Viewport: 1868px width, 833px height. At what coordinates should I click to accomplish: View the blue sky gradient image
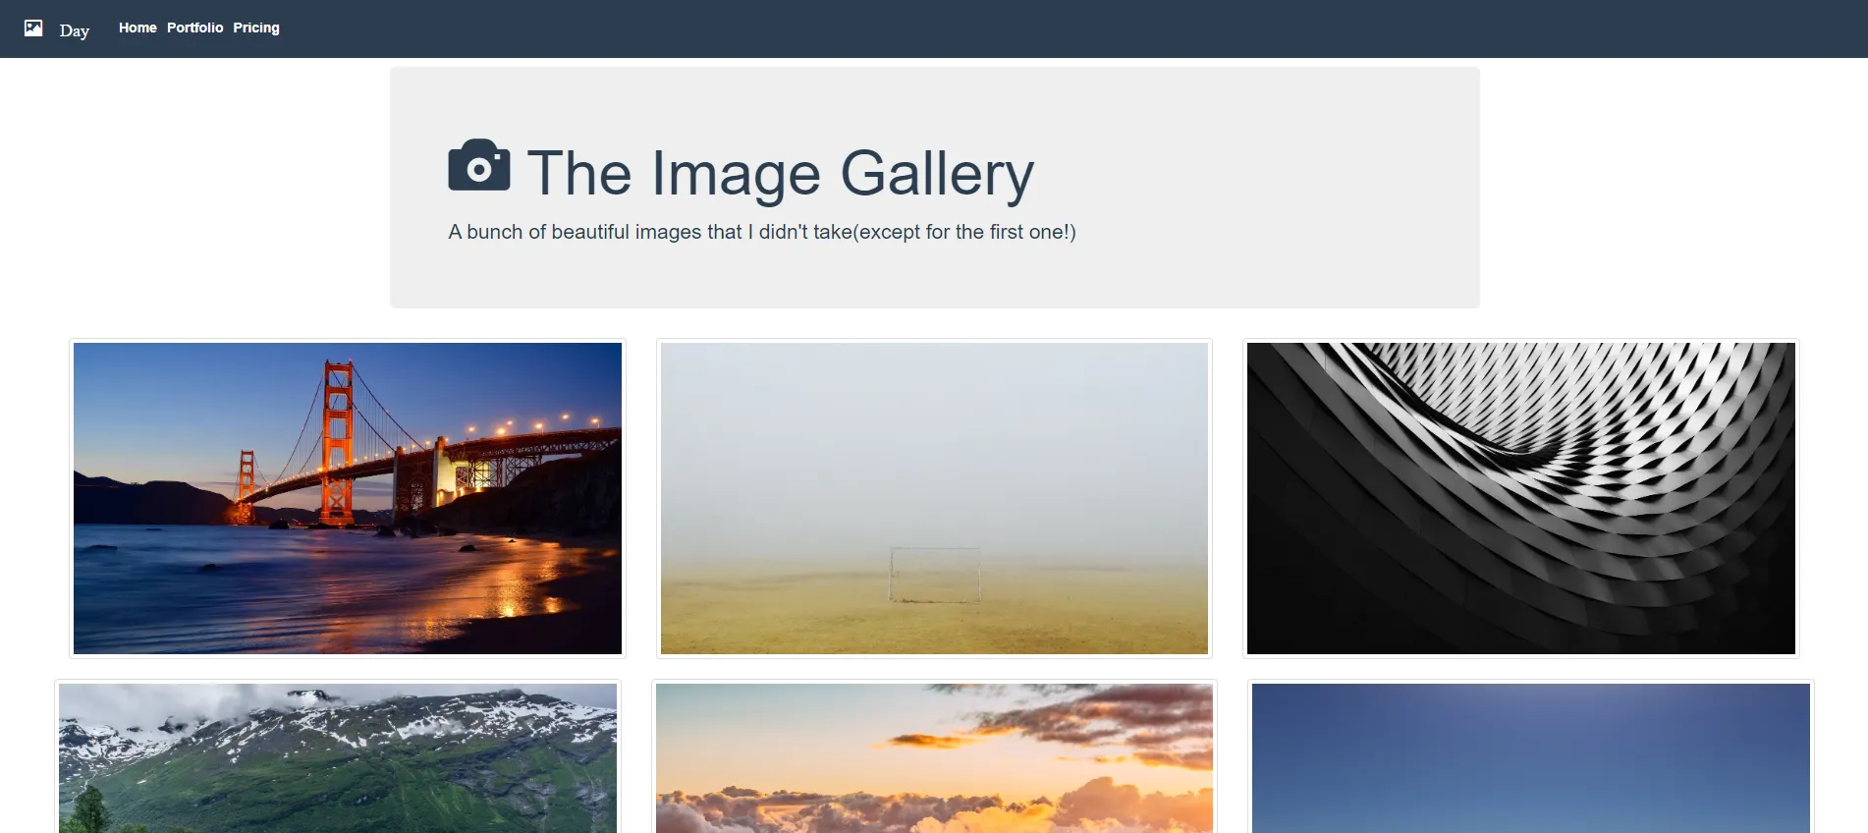[x=1531, y=758]
